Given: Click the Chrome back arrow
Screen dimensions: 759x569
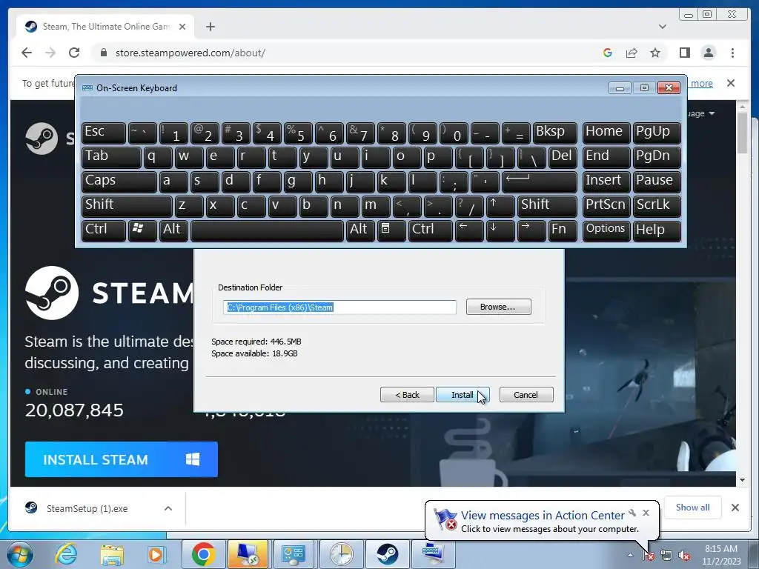Looking at the screenshot, I should pyautogui.click(x=27, y=53).
